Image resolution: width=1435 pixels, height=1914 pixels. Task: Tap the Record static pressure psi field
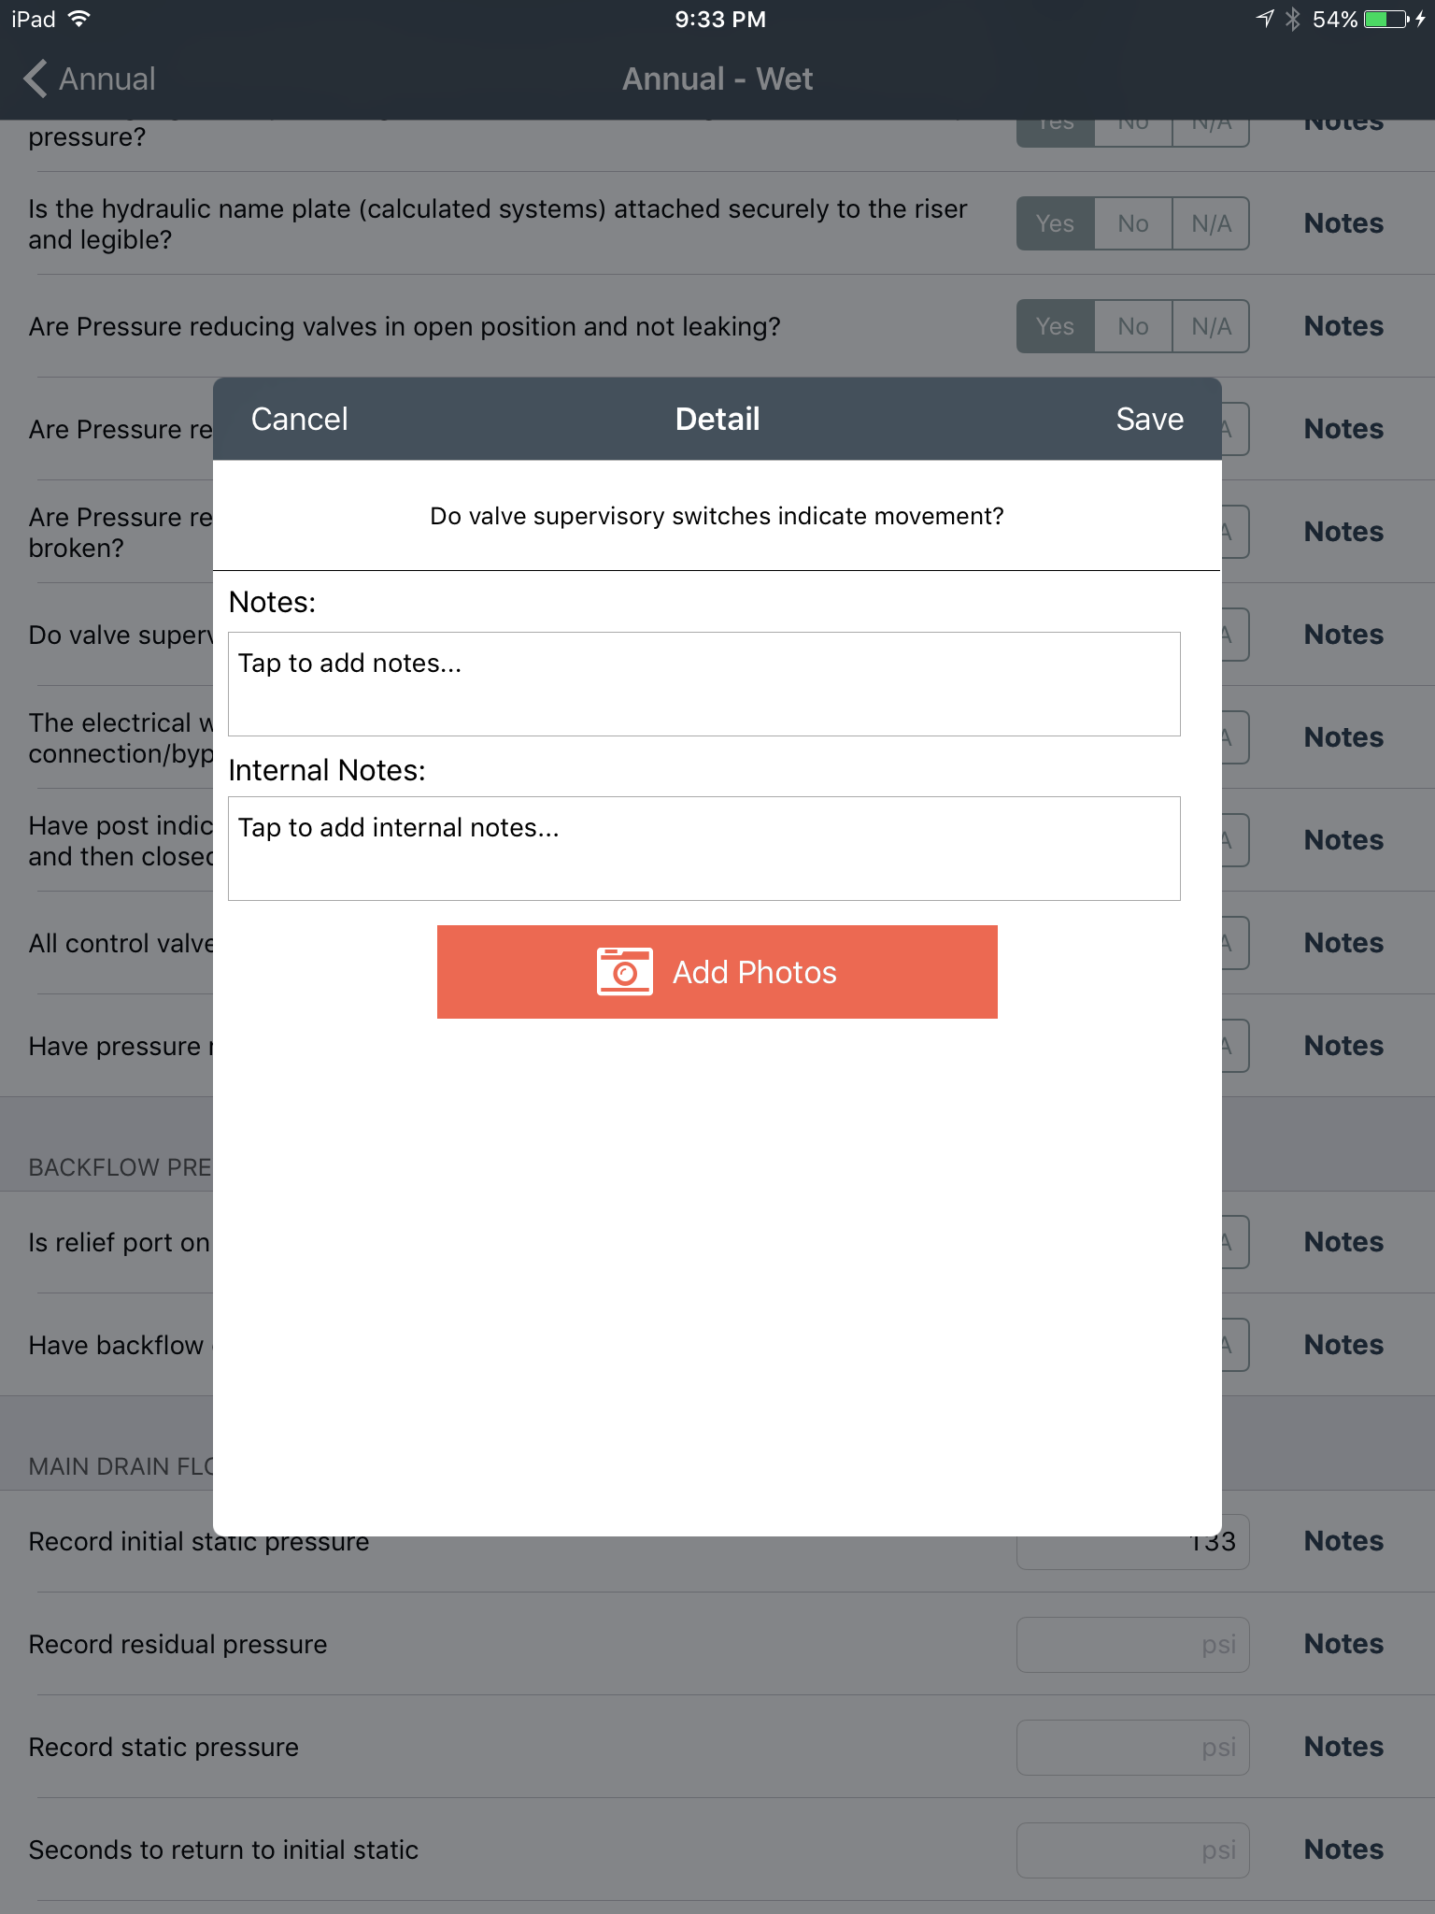click(1133, 1747)
